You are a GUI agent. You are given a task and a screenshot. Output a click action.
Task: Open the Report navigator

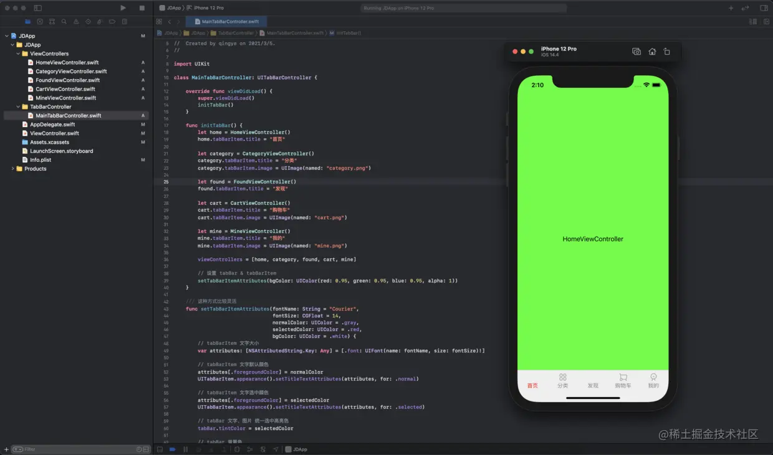(125, 22)
